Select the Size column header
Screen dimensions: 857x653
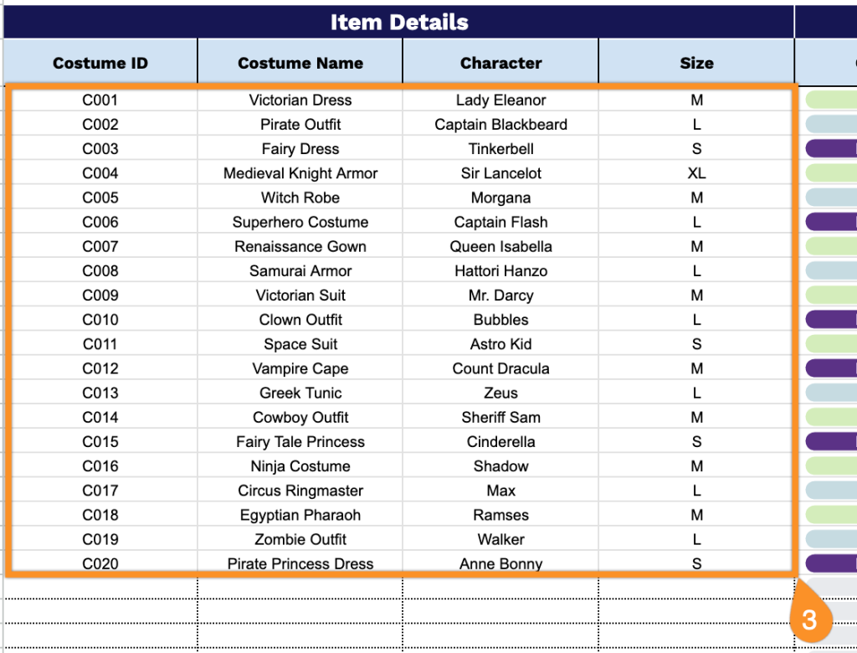[x=696, y=63]
